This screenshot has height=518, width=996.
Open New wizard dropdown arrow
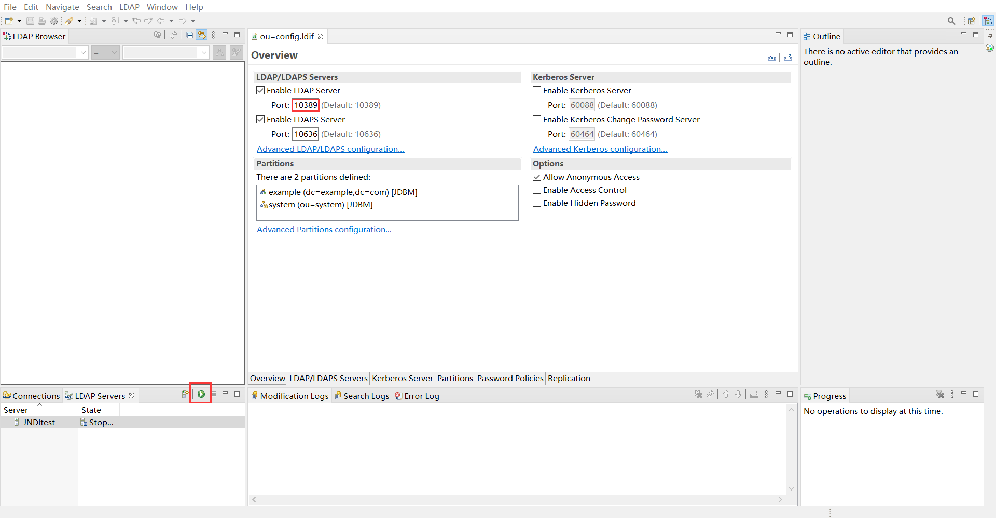point(20,21)
